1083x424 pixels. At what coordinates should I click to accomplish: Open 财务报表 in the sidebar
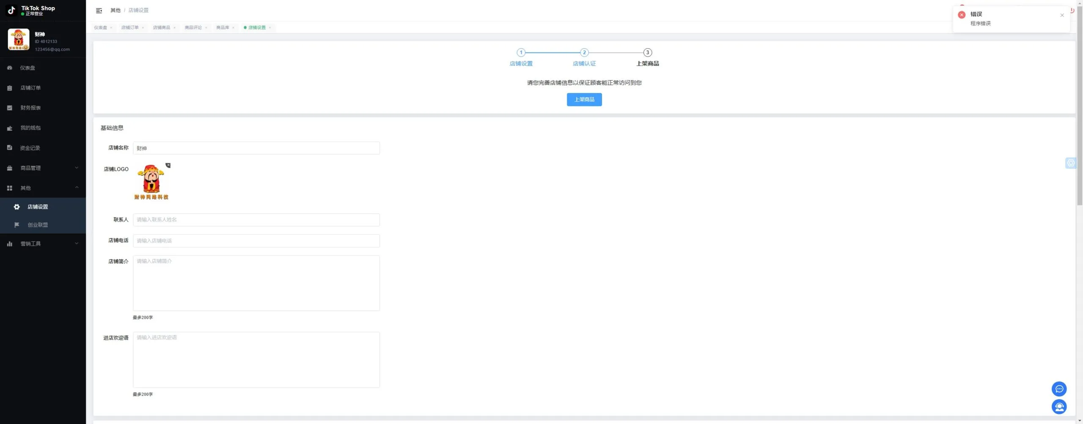click(43, 108)
